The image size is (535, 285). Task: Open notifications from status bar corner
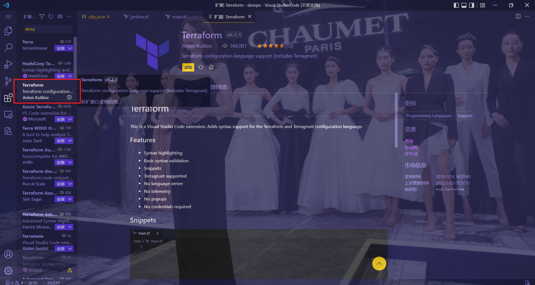coord(527,283)
